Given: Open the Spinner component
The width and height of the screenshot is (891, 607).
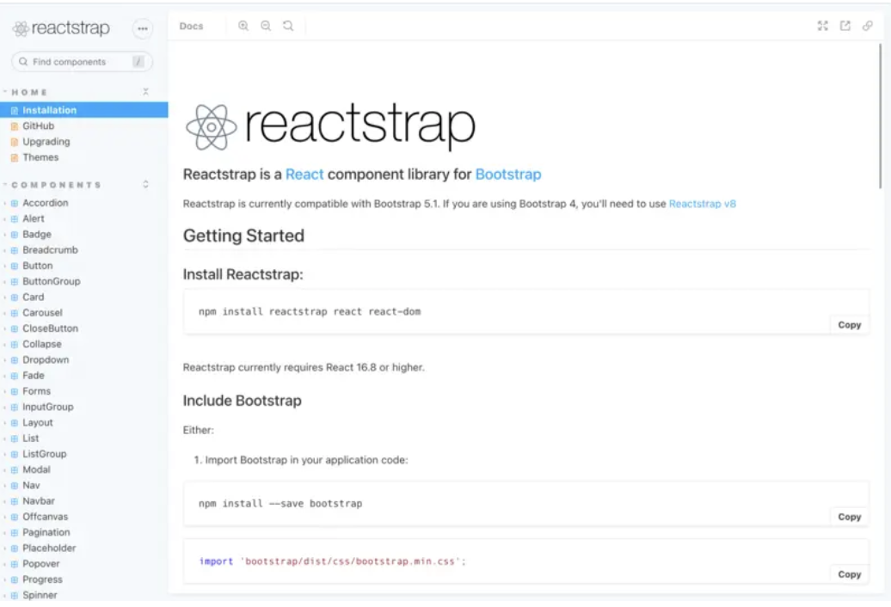Looking at the screenshot, I should pyautogui.click(x=40, y=595).
